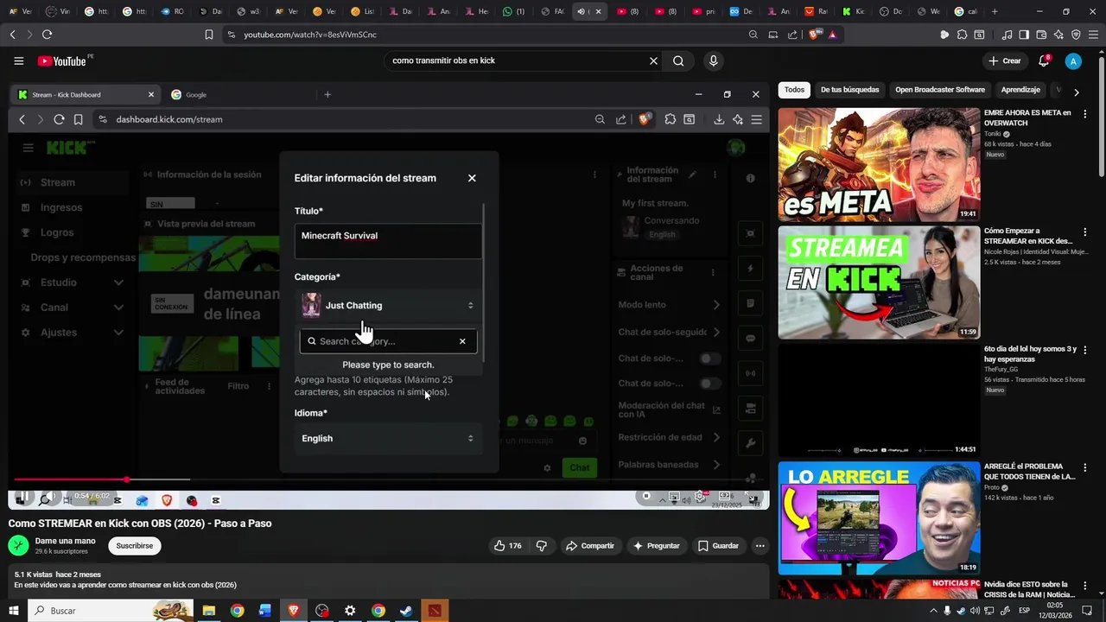Screen dimensions: 1106x622
Task: Go to the YouTube home logo
Action: click(62, 61)
